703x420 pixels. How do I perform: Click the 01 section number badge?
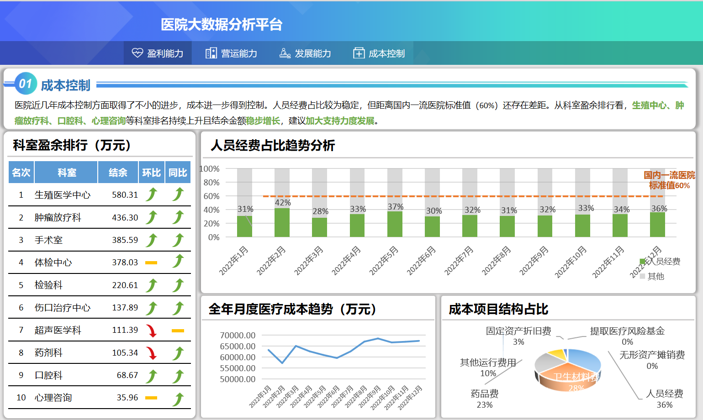coord(25,84)
